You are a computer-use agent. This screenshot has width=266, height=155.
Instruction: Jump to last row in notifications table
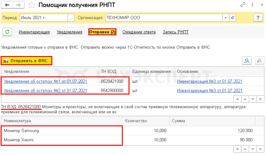coord(260,99)
